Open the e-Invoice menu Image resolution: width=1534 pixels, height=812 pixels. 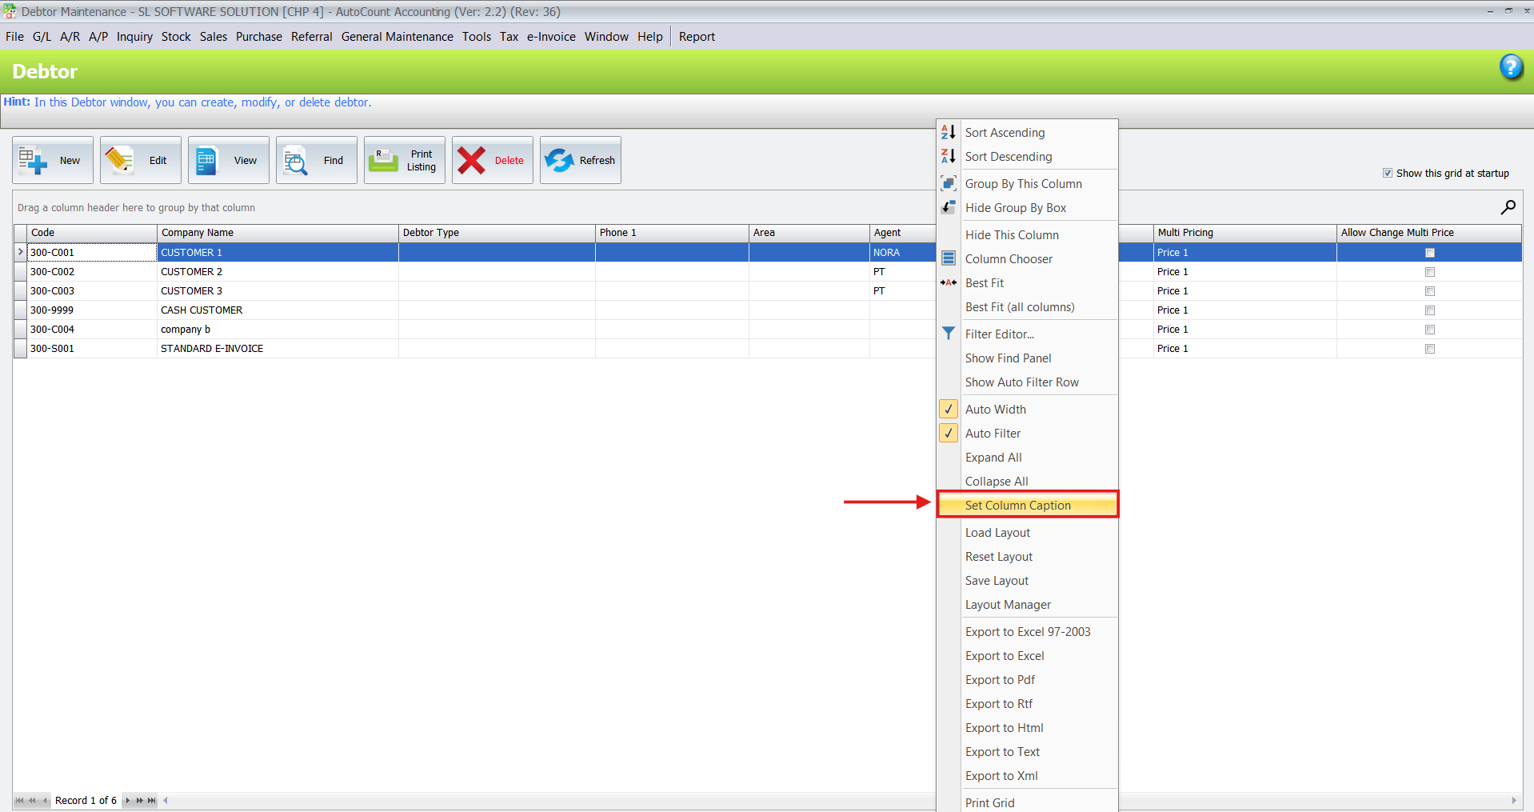(x=551, y=37)
